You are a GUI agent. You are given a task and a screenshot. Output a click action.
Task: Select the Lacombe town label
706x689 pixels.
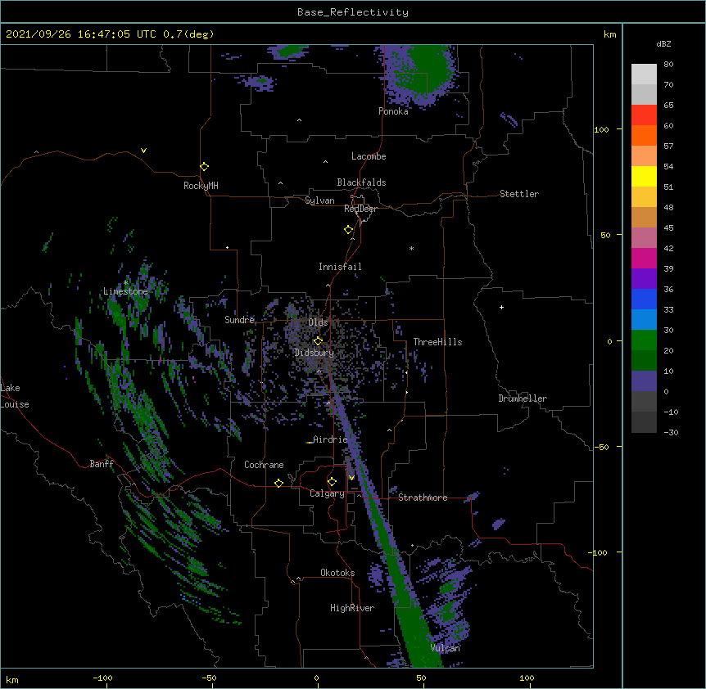tap(369, 156)
